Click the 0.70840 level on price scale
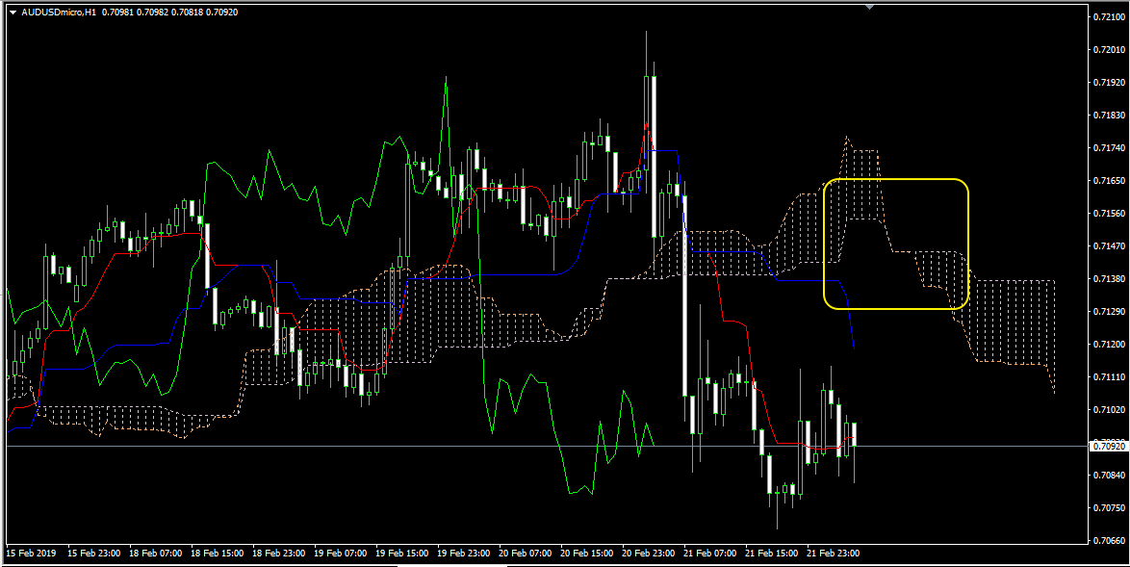This screenshot has height=567, width=1130. 1109,476
